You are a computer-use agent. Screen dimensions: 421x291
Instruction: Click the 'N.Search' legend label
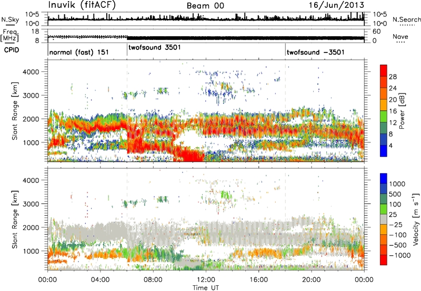(x=406, y=19)
